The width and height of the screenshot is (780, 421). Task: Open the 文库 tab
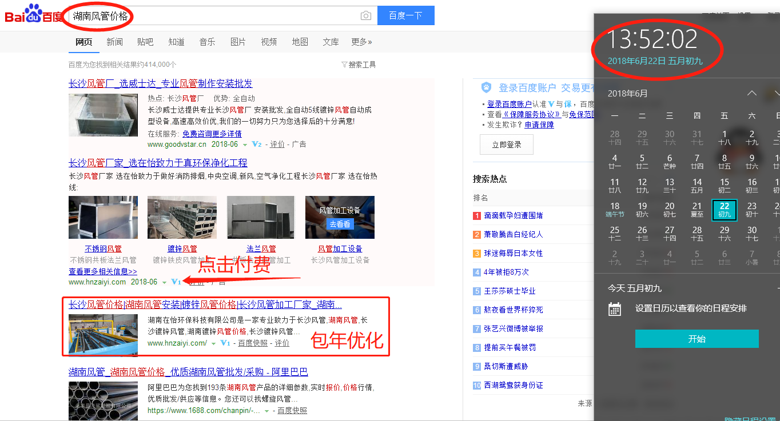coord(331,42)
